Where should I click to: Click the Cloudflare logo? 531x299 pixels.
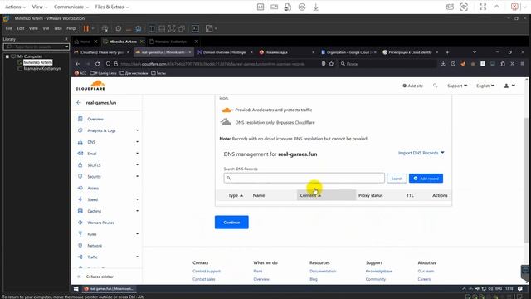point(90,86)
